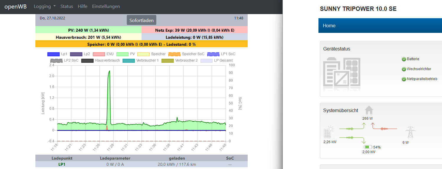Click the Lp1 blue legend color swatch
The image size is (442, 169).
pos(54,54)
